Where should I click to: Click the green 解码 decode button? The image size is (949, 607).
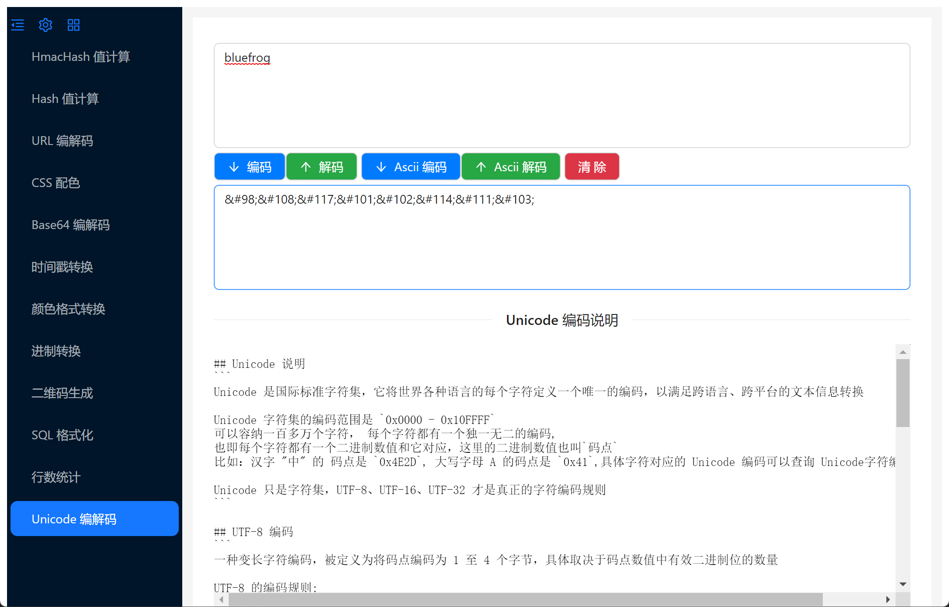tap(322, 167)
